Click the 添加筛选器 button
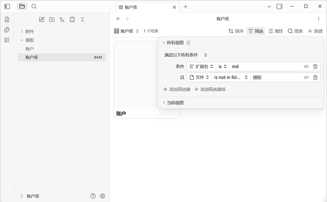Viewport: 327px width, 202px height. 177,89
